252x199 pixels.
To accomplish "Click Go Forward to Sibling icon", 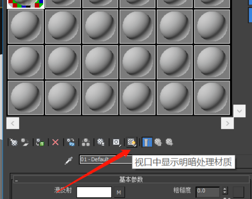I will [x=169, y=142].
